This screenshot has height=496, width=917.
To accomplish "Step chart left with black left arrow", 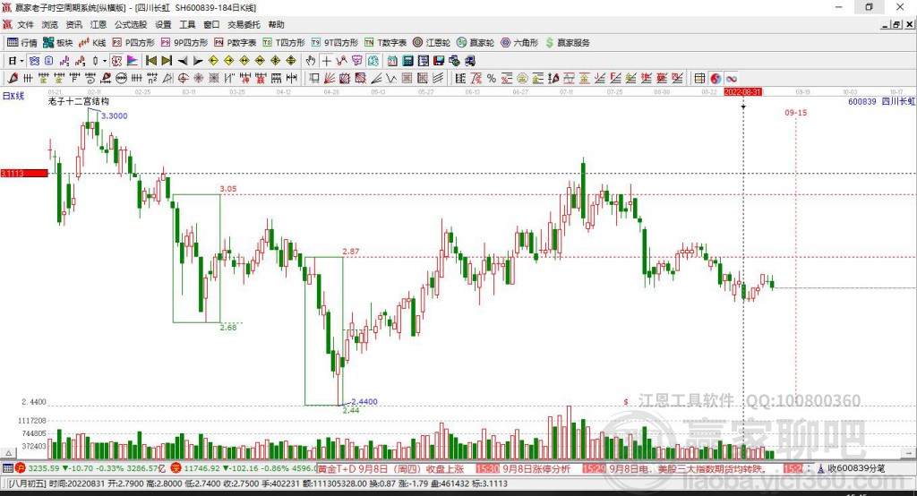I will point(183,61).
